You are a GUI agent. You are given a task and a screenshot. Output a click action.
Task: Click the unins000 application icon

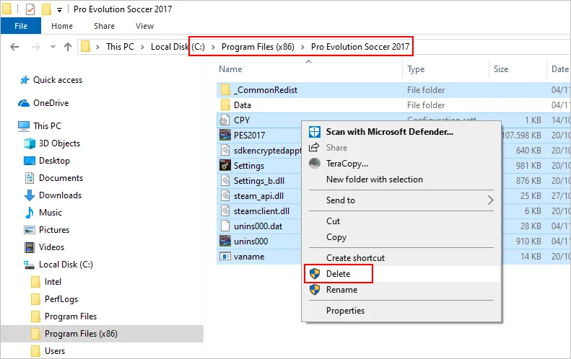pyautogui.click(x=225, y=241)
